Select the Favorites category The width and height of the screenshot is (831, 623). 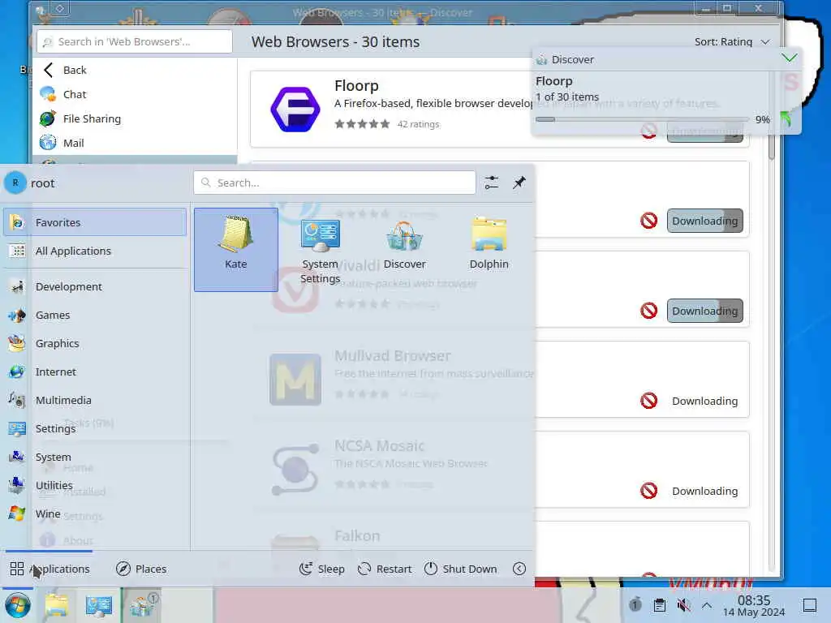click(x=95, y=222)
